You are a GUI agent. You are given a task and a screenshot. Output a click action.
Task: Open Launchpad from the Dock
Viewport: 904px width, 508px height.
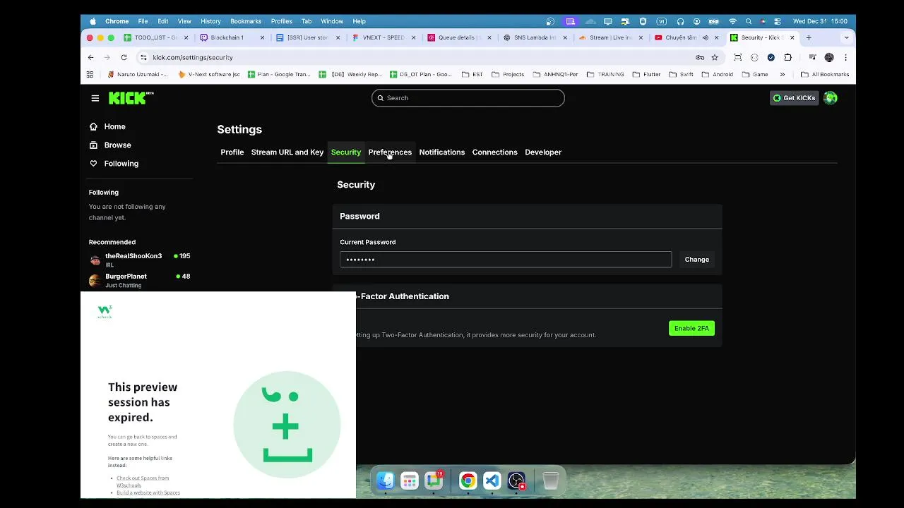(410, 481)
